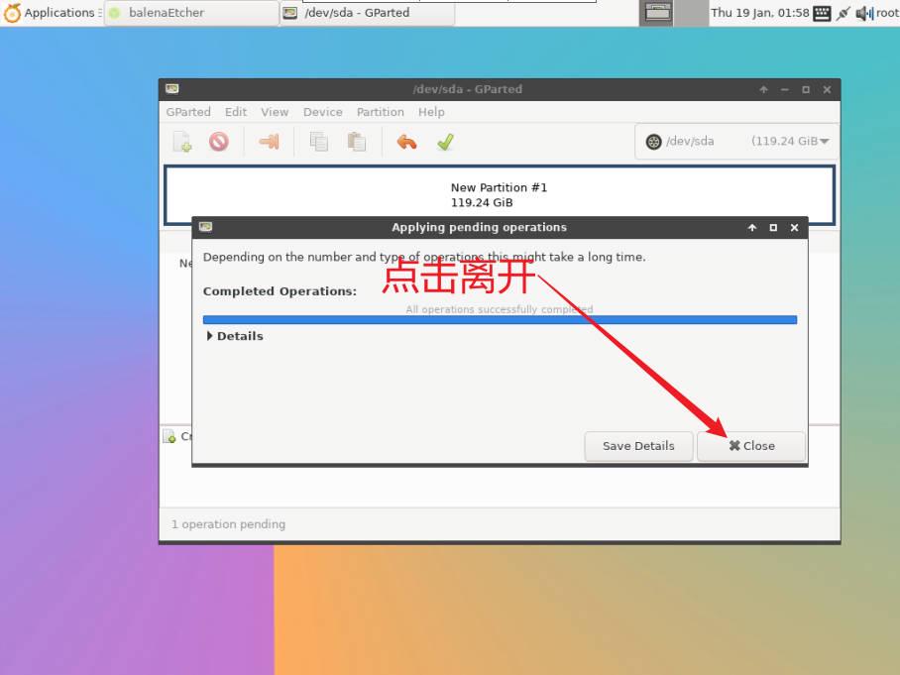Switch to /dev/sda - GParted taskbar item
This screenshot has width=900, height=675.
tap(368, 13)
